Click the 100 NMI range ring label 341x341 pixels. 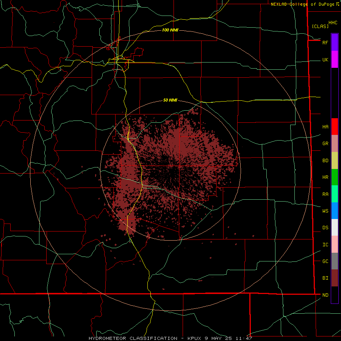(170, 30)
